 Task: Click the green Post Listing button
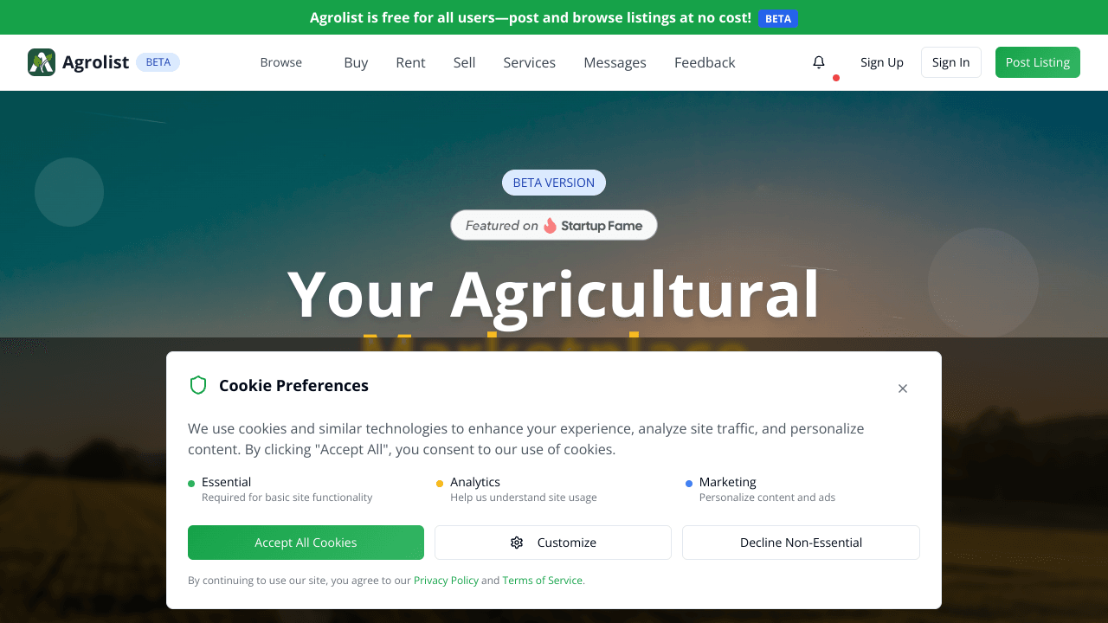pos(1037,62)
